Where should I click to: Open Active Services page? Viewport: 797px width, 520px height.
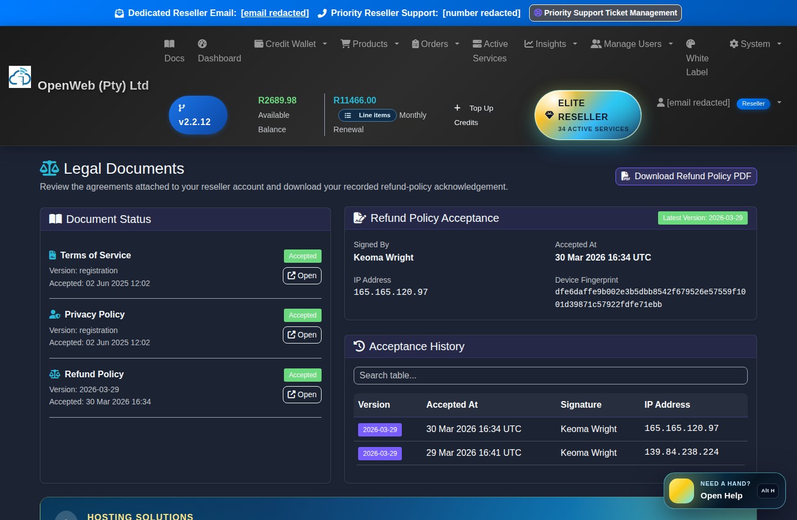click(x=490, y=51)
